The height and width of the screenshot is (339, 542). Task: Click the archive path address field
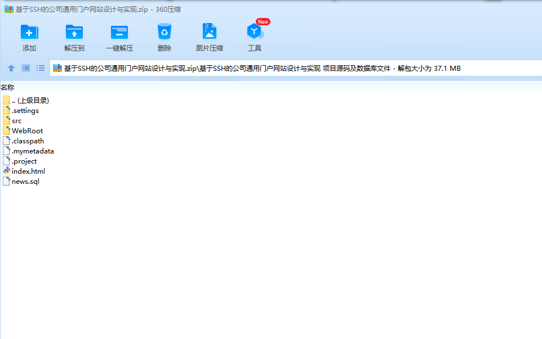[296, 68]
